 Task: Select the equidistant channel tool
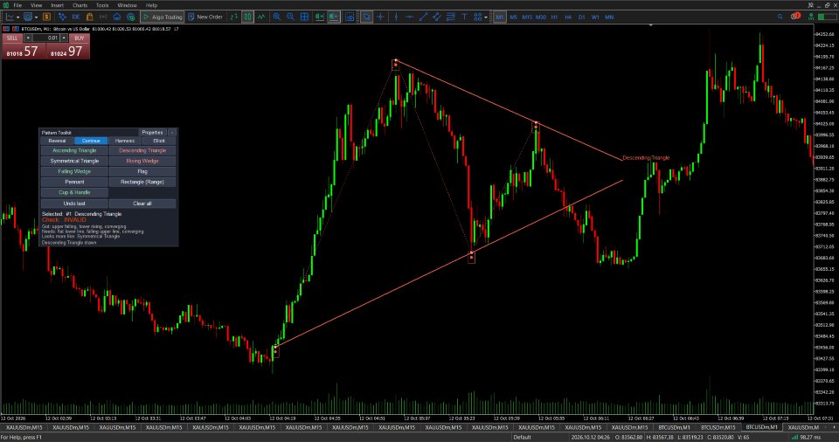[x=437, y=17]
